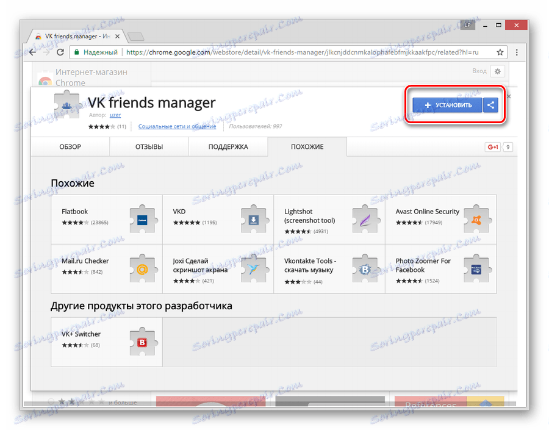Image resolution: width=549 pixels, height=430 pixels.
Task: Select the Joxi extension icon
Action: [254, 269]
